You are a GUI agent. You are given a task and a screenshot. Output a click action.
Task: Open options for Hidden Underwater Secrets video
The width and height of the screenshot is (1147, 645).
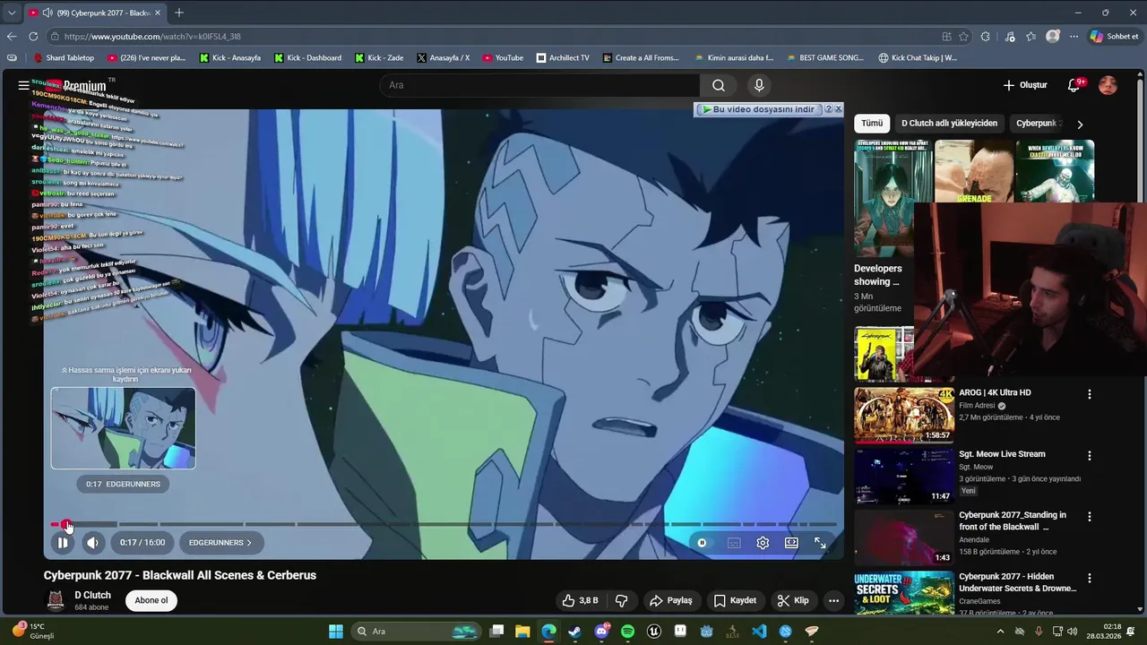coord(1090,579)
